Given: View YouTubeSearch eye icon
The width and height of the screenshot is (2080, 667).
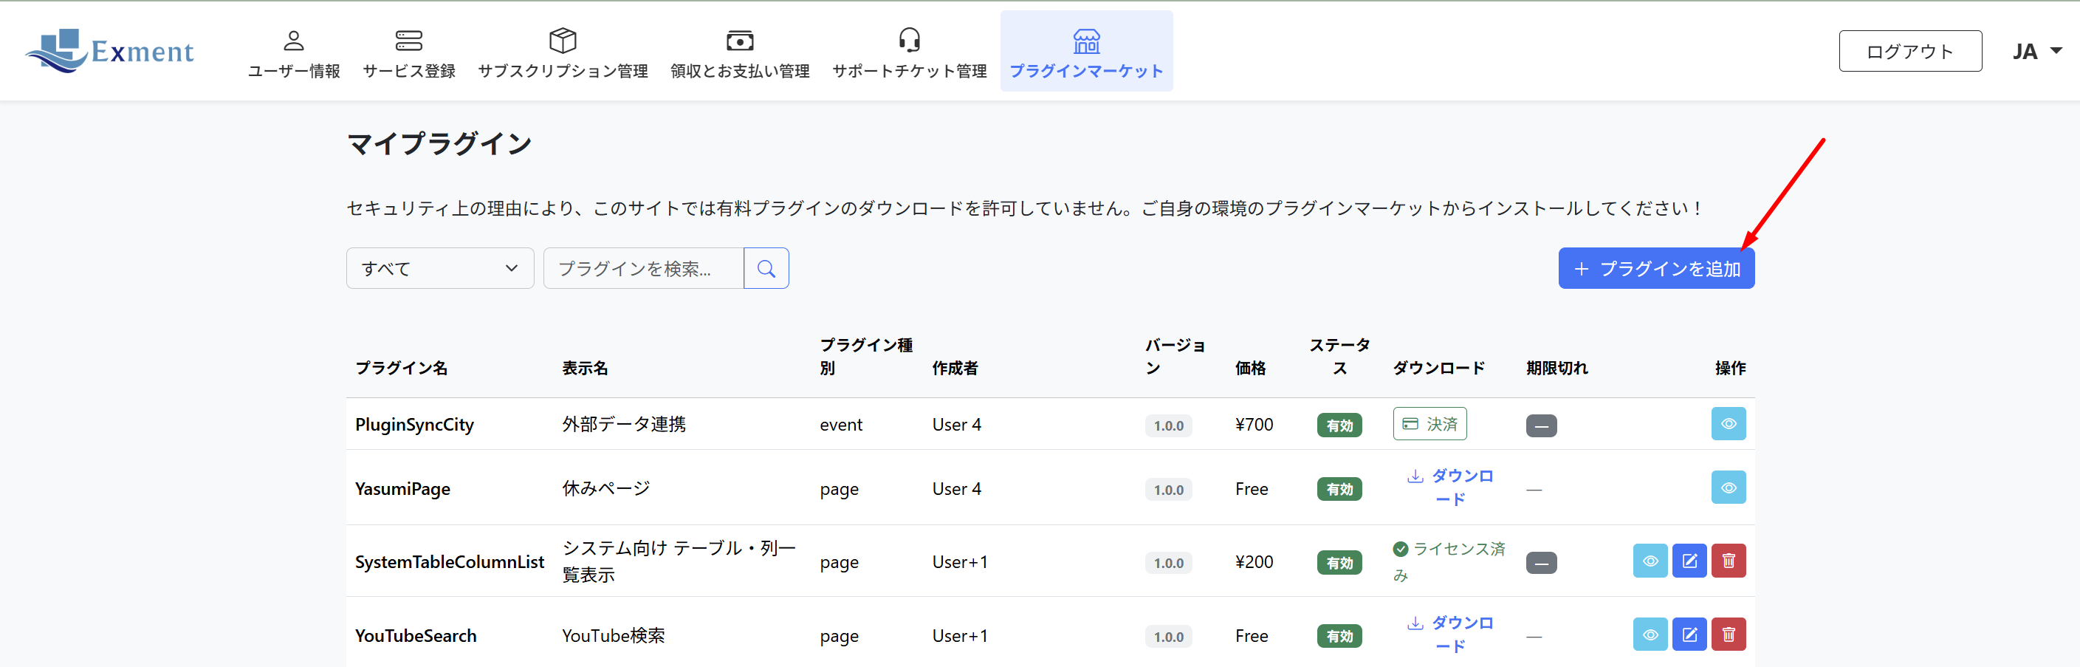Looking at the screenshot, I should tap(1650, 634).
